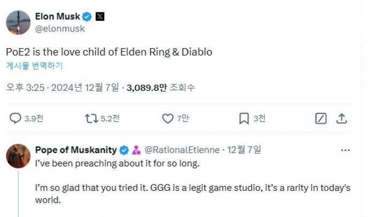Click the Grok square slash icon
This screenshot has height=217, width=369.
[x=321, y=118]
